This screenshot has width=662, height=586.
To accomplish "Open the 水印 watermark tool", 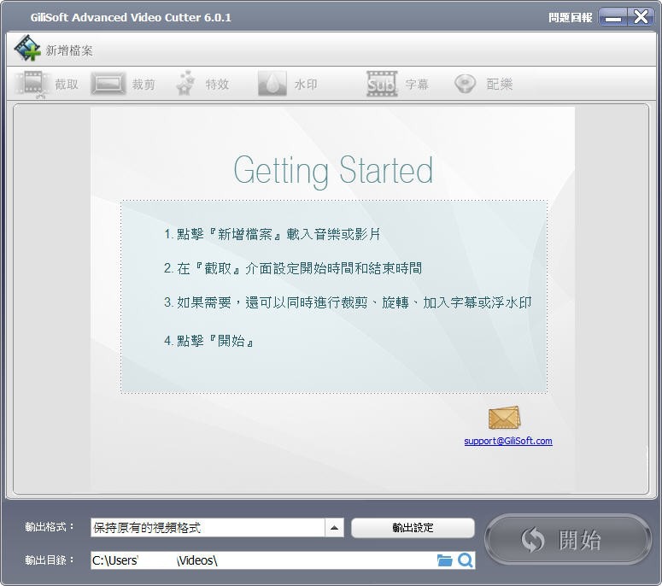I will click(x=288, y=84).
